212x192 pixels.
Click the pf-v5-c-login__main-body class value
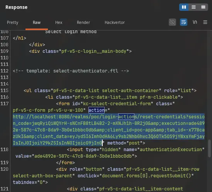coord(94,51)
